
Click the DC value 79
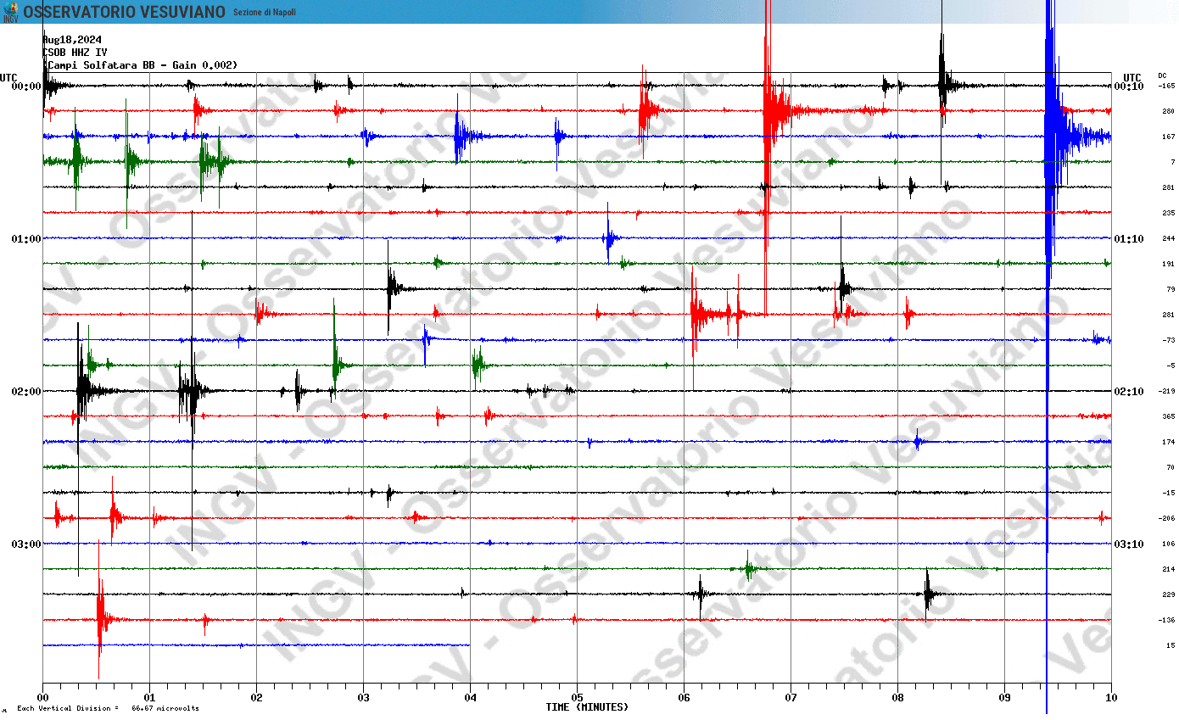1171,289
